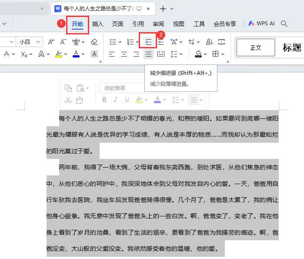Open the 工具 tab
The height and width of the screenshot is (259, 304).
199,24
